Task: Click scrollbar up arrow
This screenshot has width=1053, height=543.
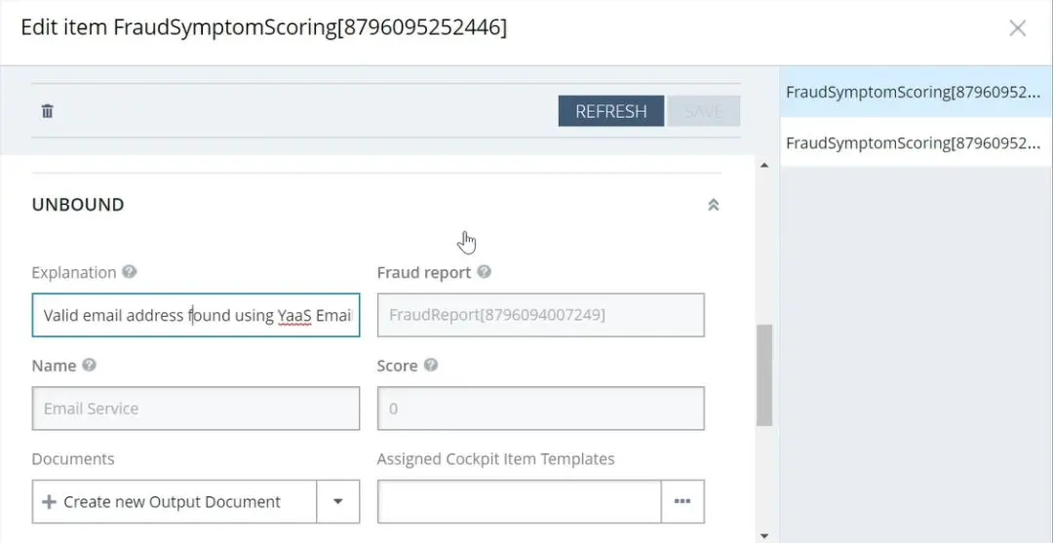Action: pyautogui.click(x=764, y=165)
